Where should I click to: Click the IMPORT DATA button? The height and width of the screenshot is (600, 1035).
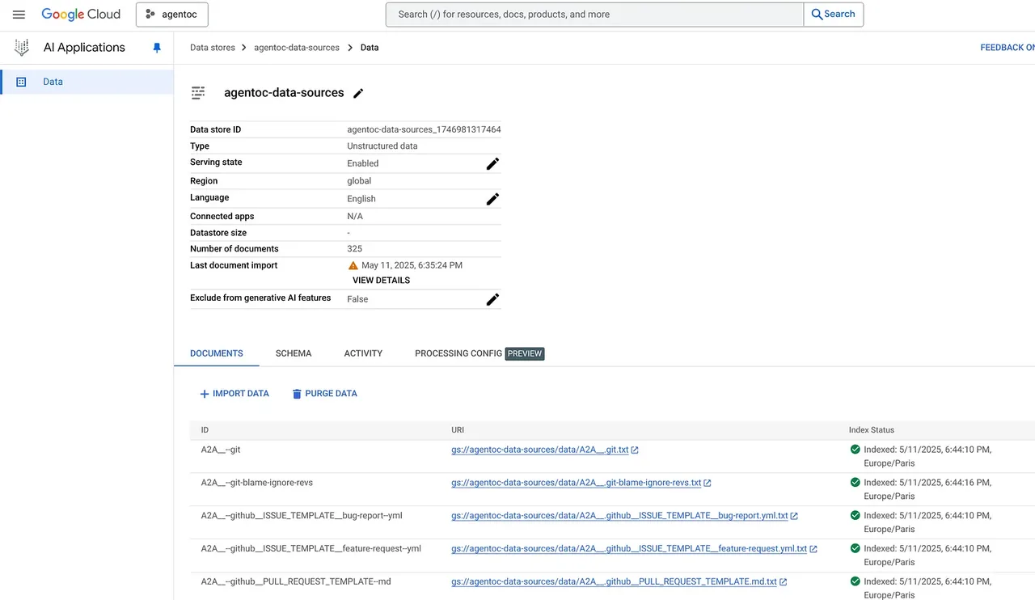coord(234,394)
